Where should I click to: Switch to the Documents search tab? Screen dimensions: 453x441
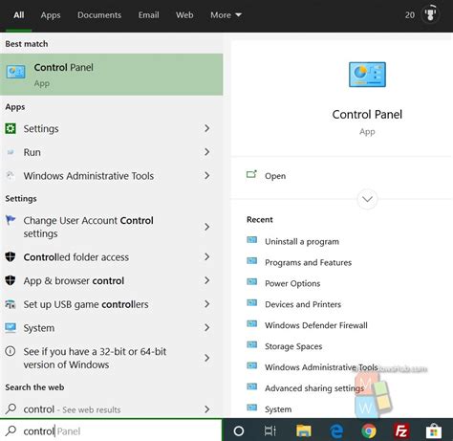coord(99,15)
